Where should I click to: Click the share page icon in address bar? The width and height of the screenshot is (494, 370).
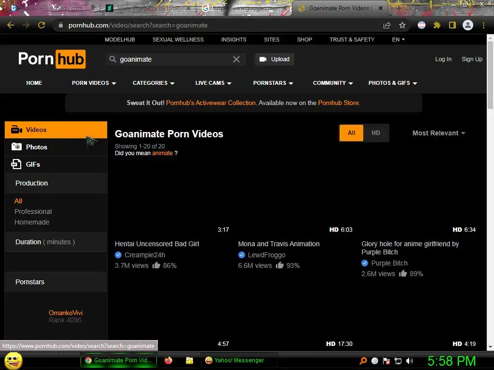387,25
